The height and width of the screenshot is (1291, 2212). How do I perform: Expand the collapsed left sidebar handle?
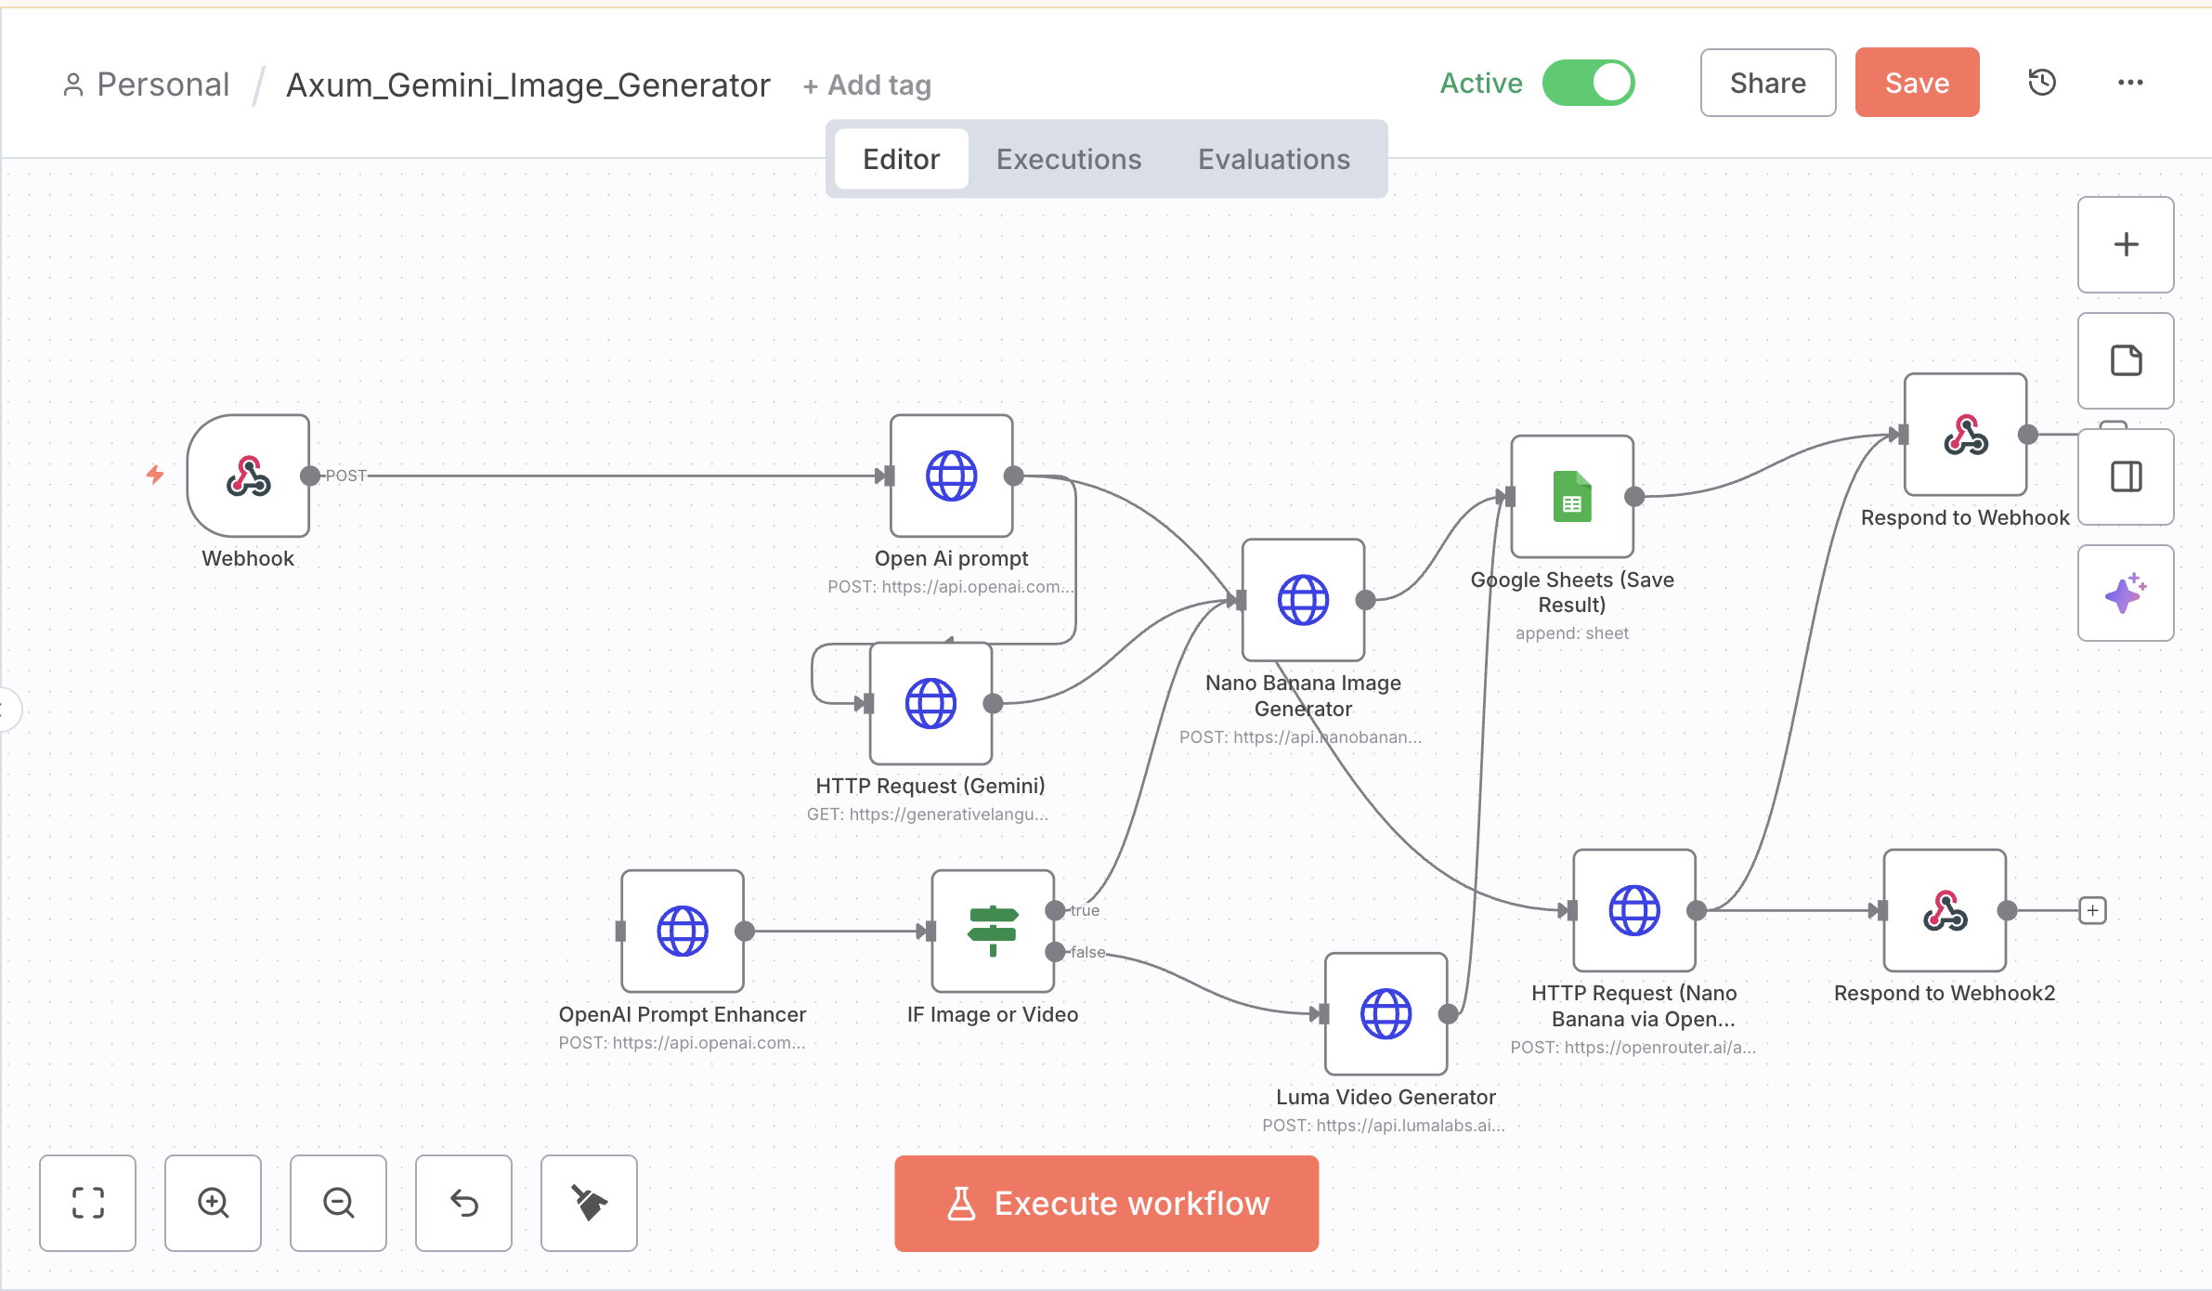[7, 711]
